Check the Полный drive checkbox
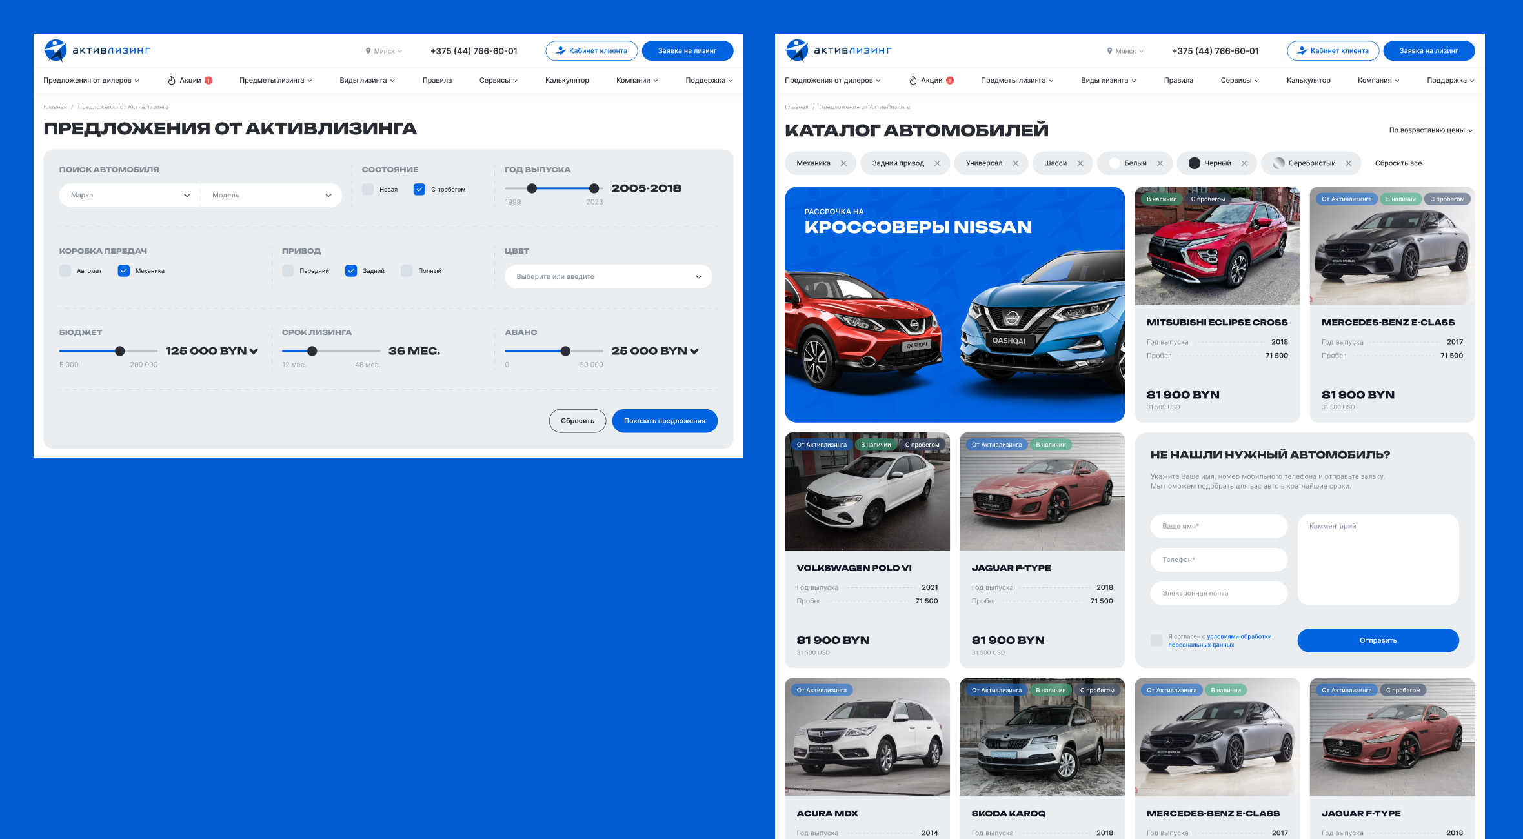1523x839 pixels. pos(407,271)
